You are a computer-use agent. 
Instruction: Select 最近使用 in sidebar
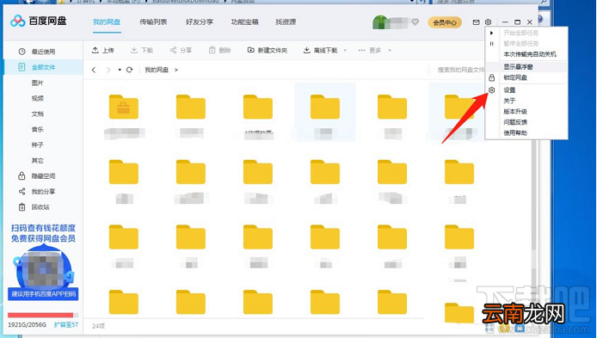[43, 52]
